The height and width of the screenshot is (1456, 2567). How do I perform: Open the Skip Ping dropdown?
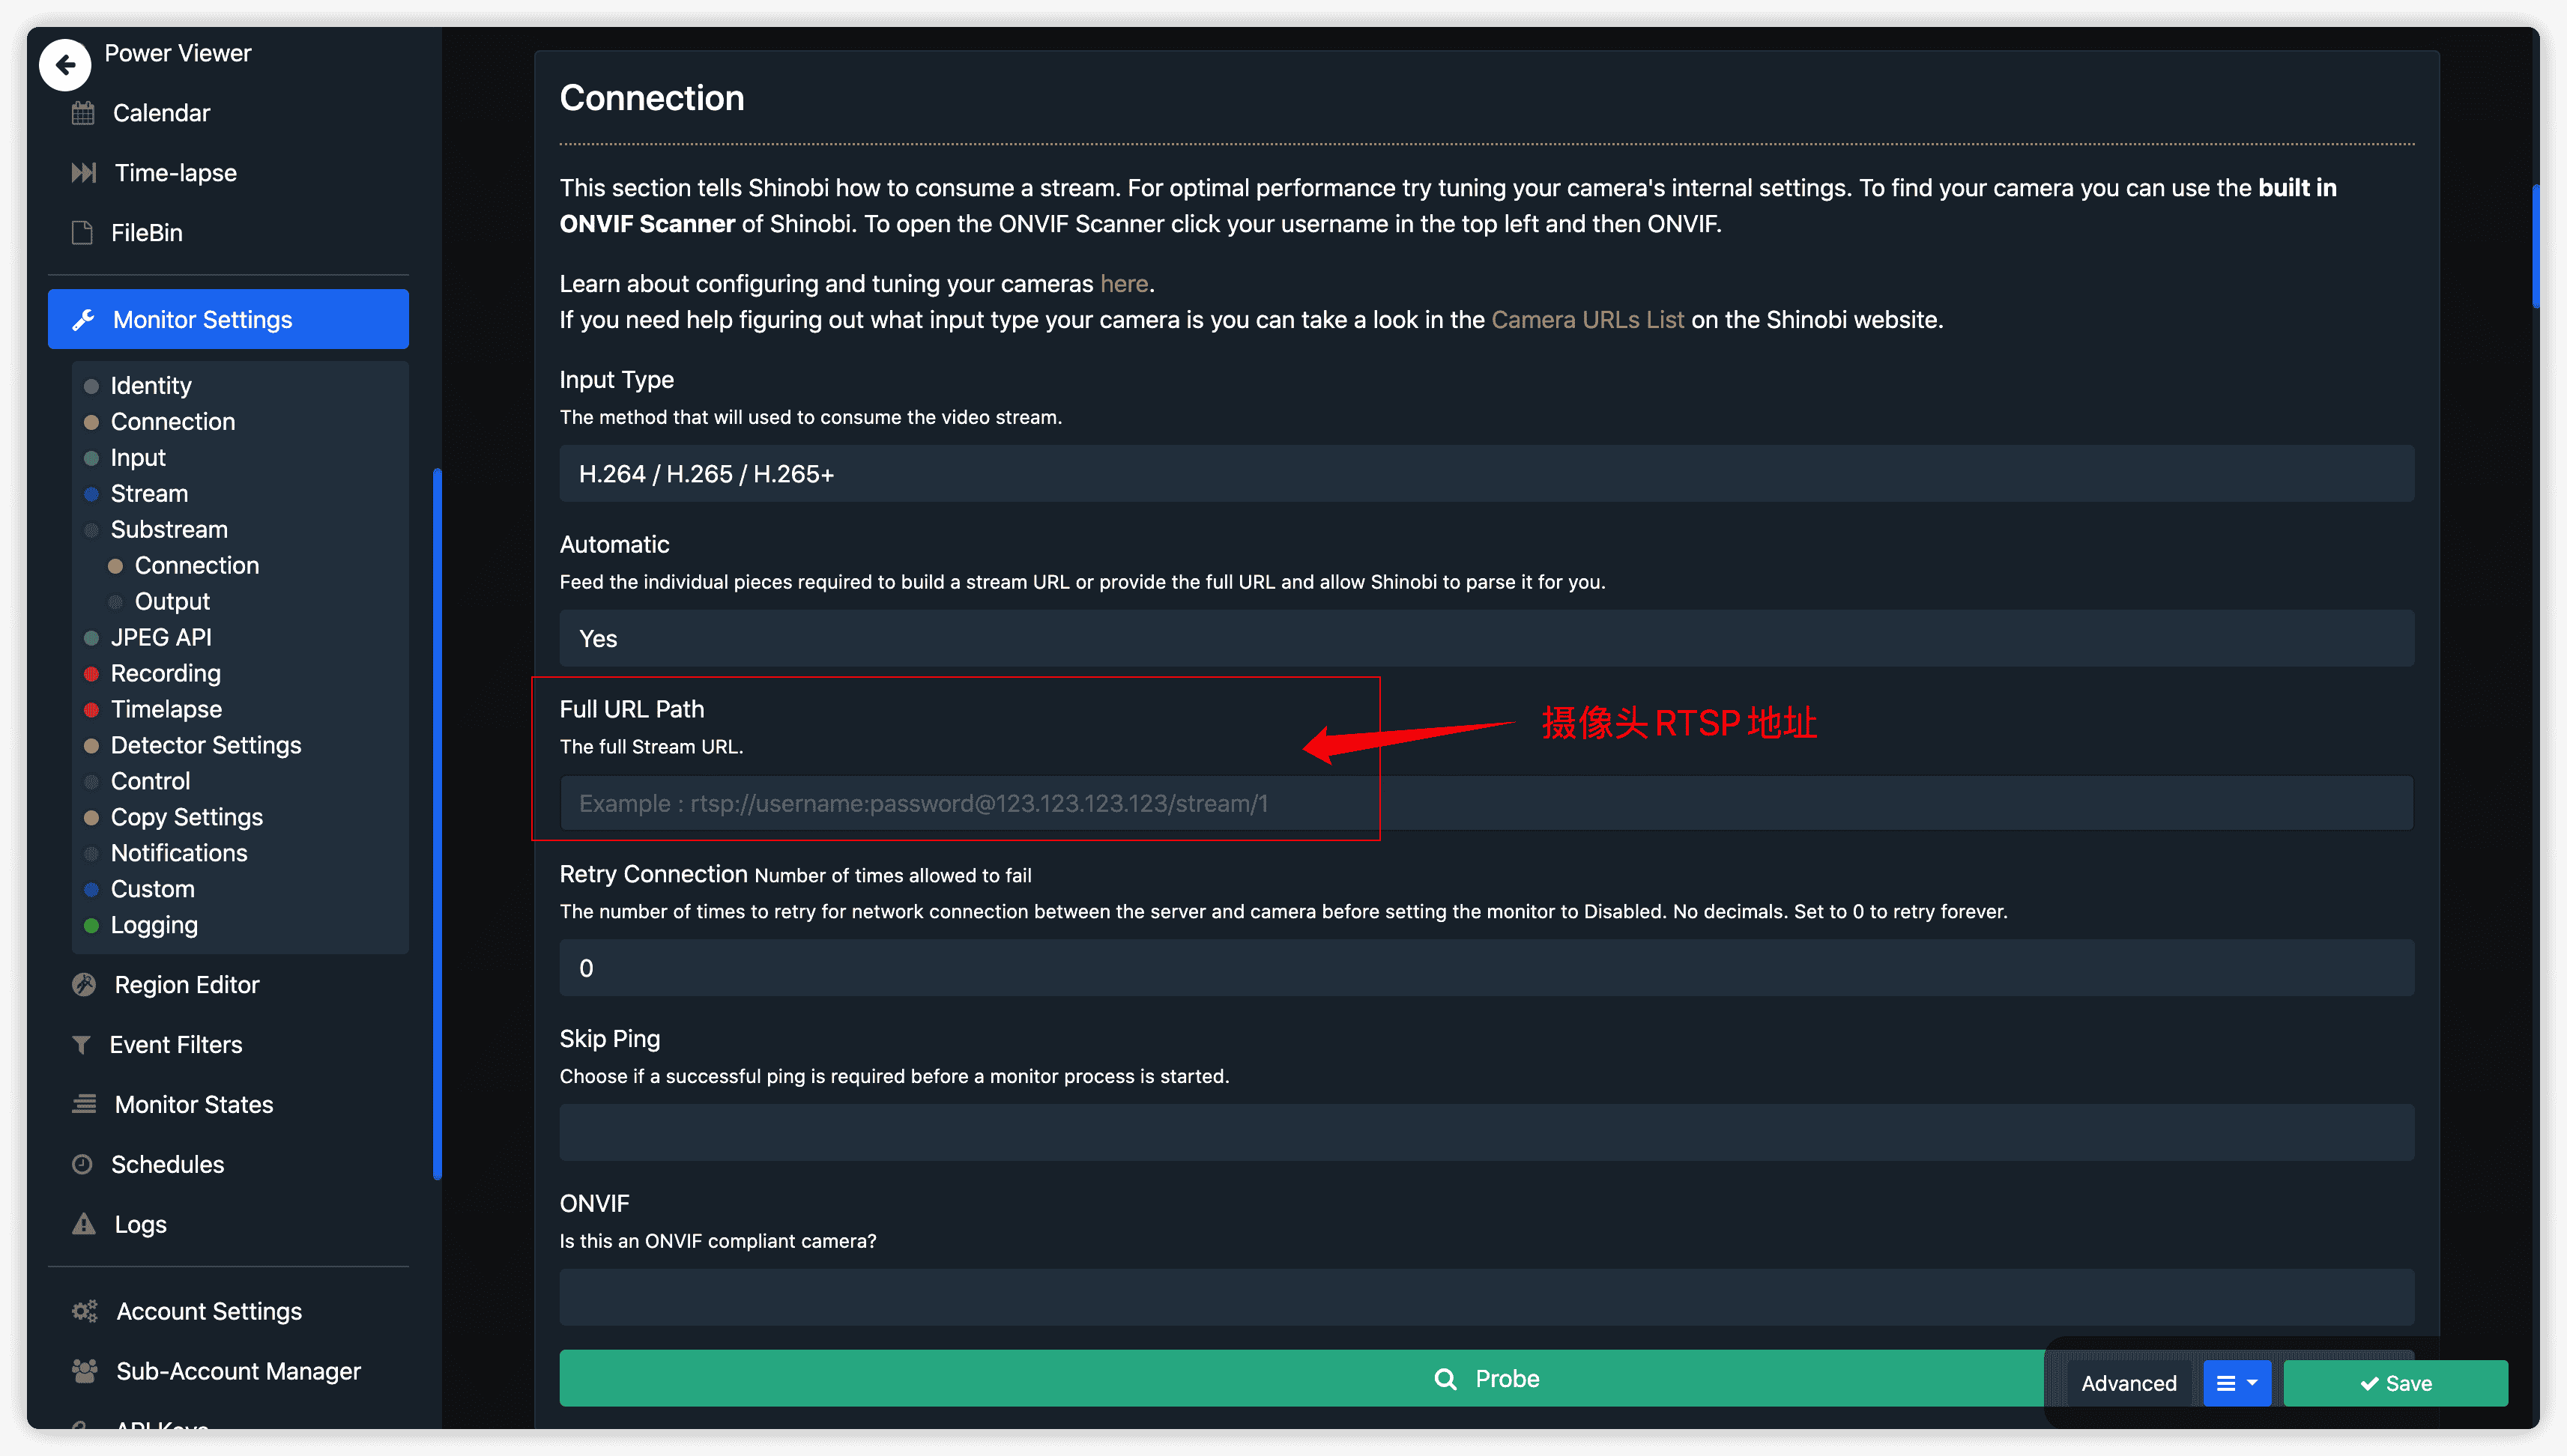coord(1487,1133)
